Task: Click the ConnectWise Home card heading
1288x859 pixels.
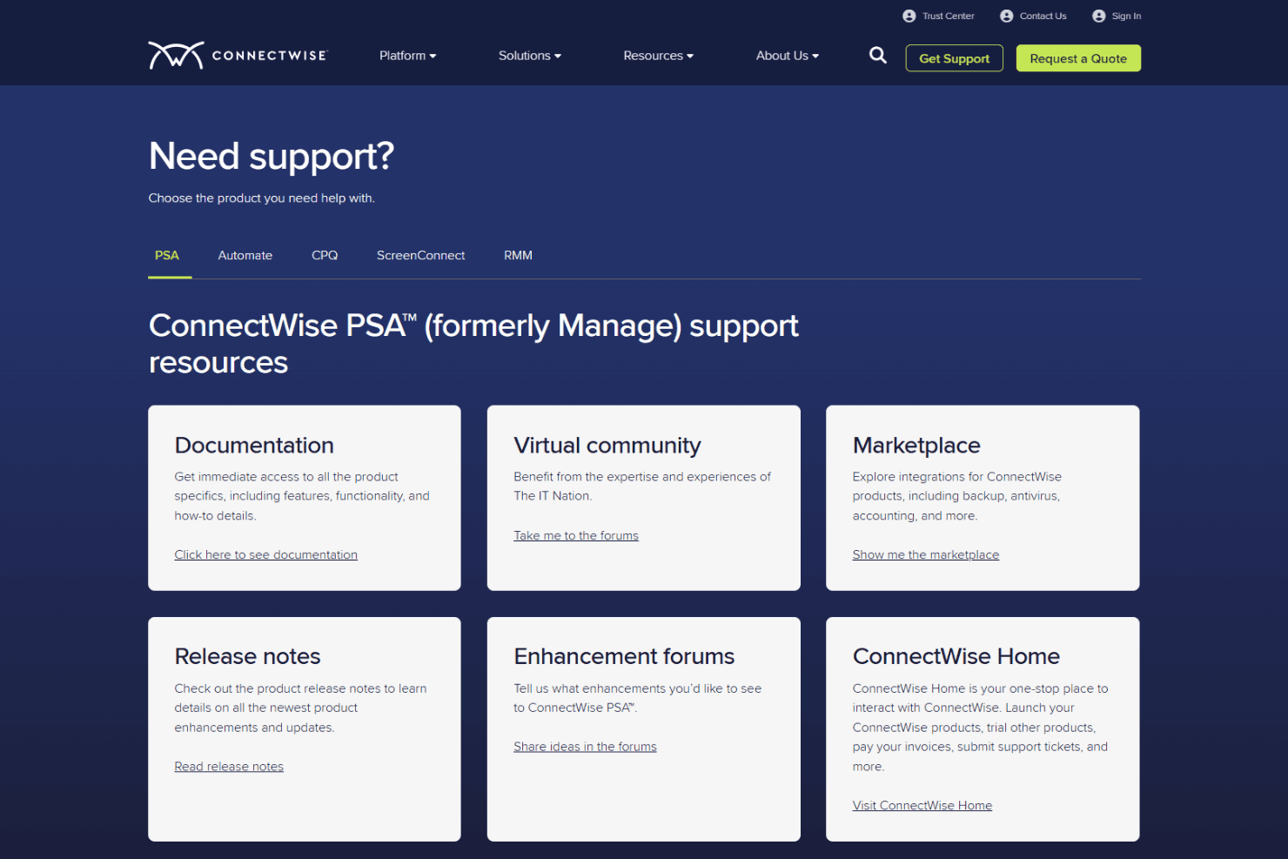Action: [956, 656]
